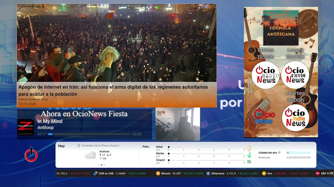Click the 0% rain probability value
This screenshot has height=187, width=334.
coord(105,158)
